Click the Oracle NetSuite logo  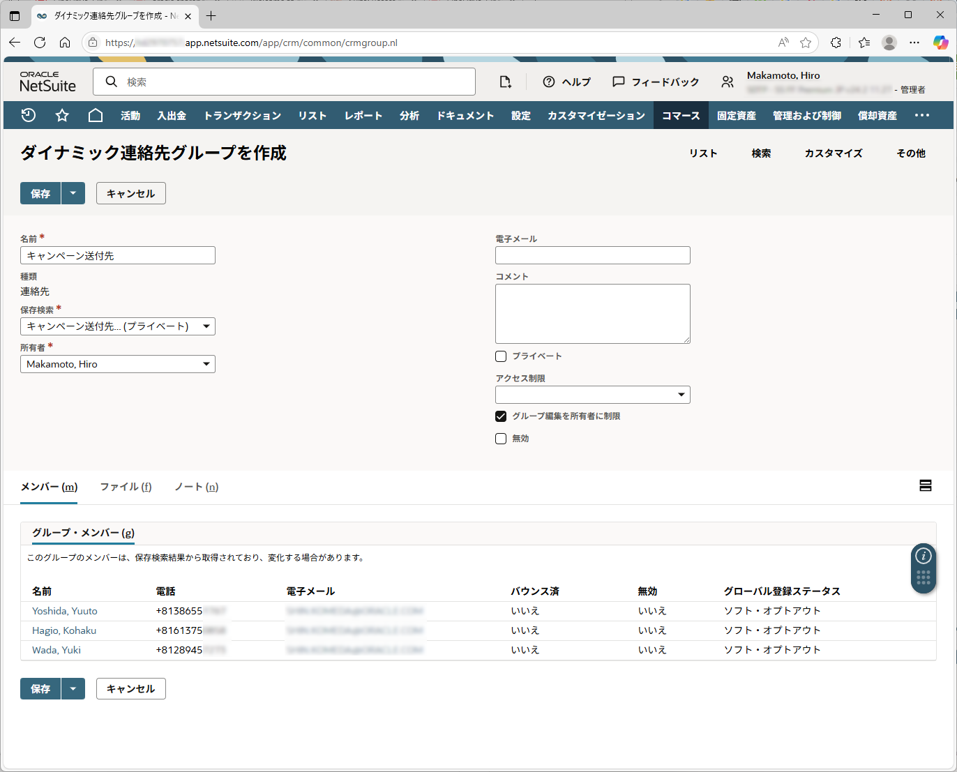click(47, 82)
